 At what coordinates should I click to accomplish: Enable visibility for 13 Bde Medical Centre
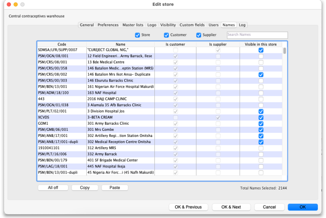coord(261,62)
